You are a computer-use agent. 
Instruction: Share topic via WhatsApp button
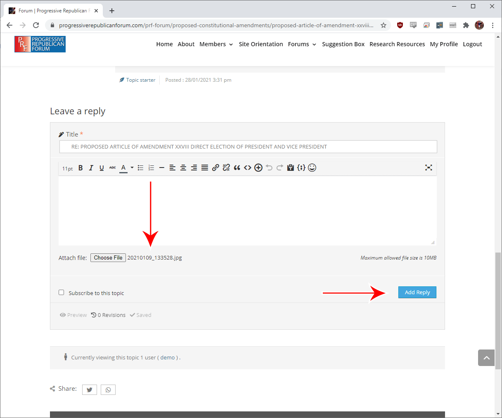pos(108,390)
